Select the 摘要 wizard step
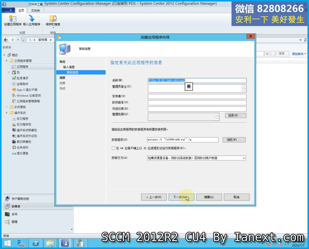The height and width of the screenshot is (249, 309). click(x=62, y=78)
